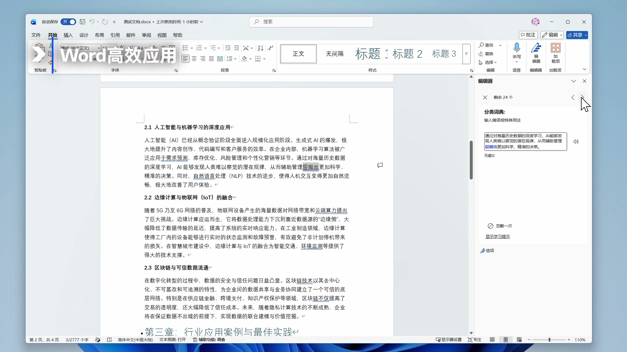Click editor pane options chevron
This screenshot has width=627, height=352.
(573, 81)
